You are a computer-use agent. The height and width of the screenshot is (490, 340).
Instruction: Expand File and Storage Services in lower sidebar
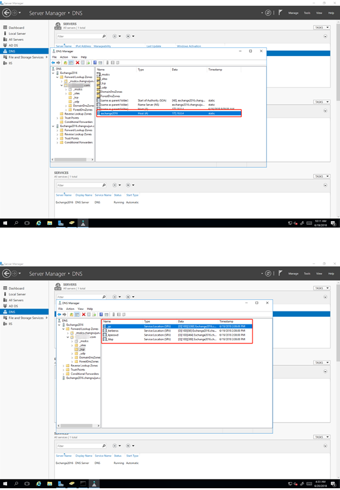pos(47,318)
